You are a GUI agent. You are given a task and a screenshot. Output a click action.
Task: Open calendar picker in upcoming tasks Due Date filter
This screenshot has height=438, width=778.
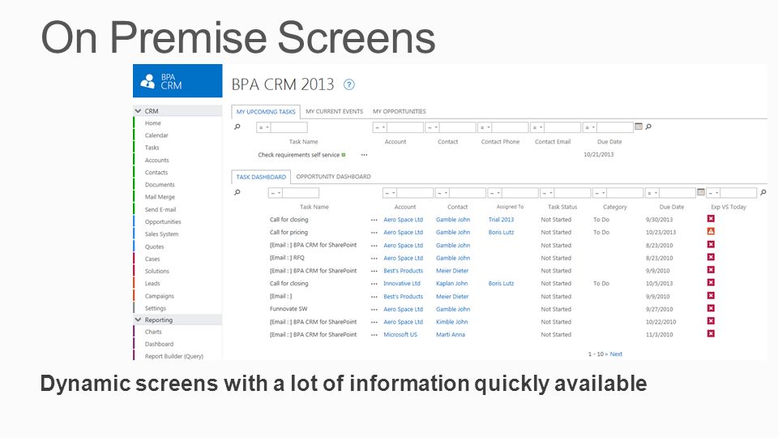pyautogui.click(x=639, y=127)
